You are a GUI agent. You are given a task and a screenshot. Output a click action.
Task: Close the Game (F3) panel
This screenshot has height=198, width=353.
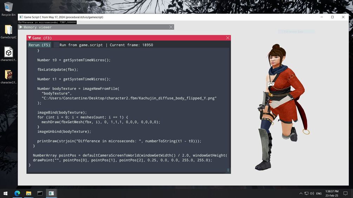pyautogui.click(x=228, y=38)
